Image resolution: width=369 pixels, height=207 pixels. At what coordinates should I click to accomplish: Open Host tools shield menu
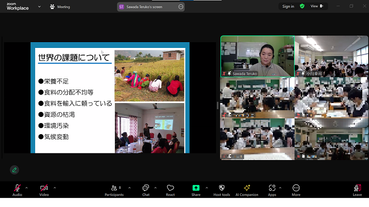coord(221,190)
